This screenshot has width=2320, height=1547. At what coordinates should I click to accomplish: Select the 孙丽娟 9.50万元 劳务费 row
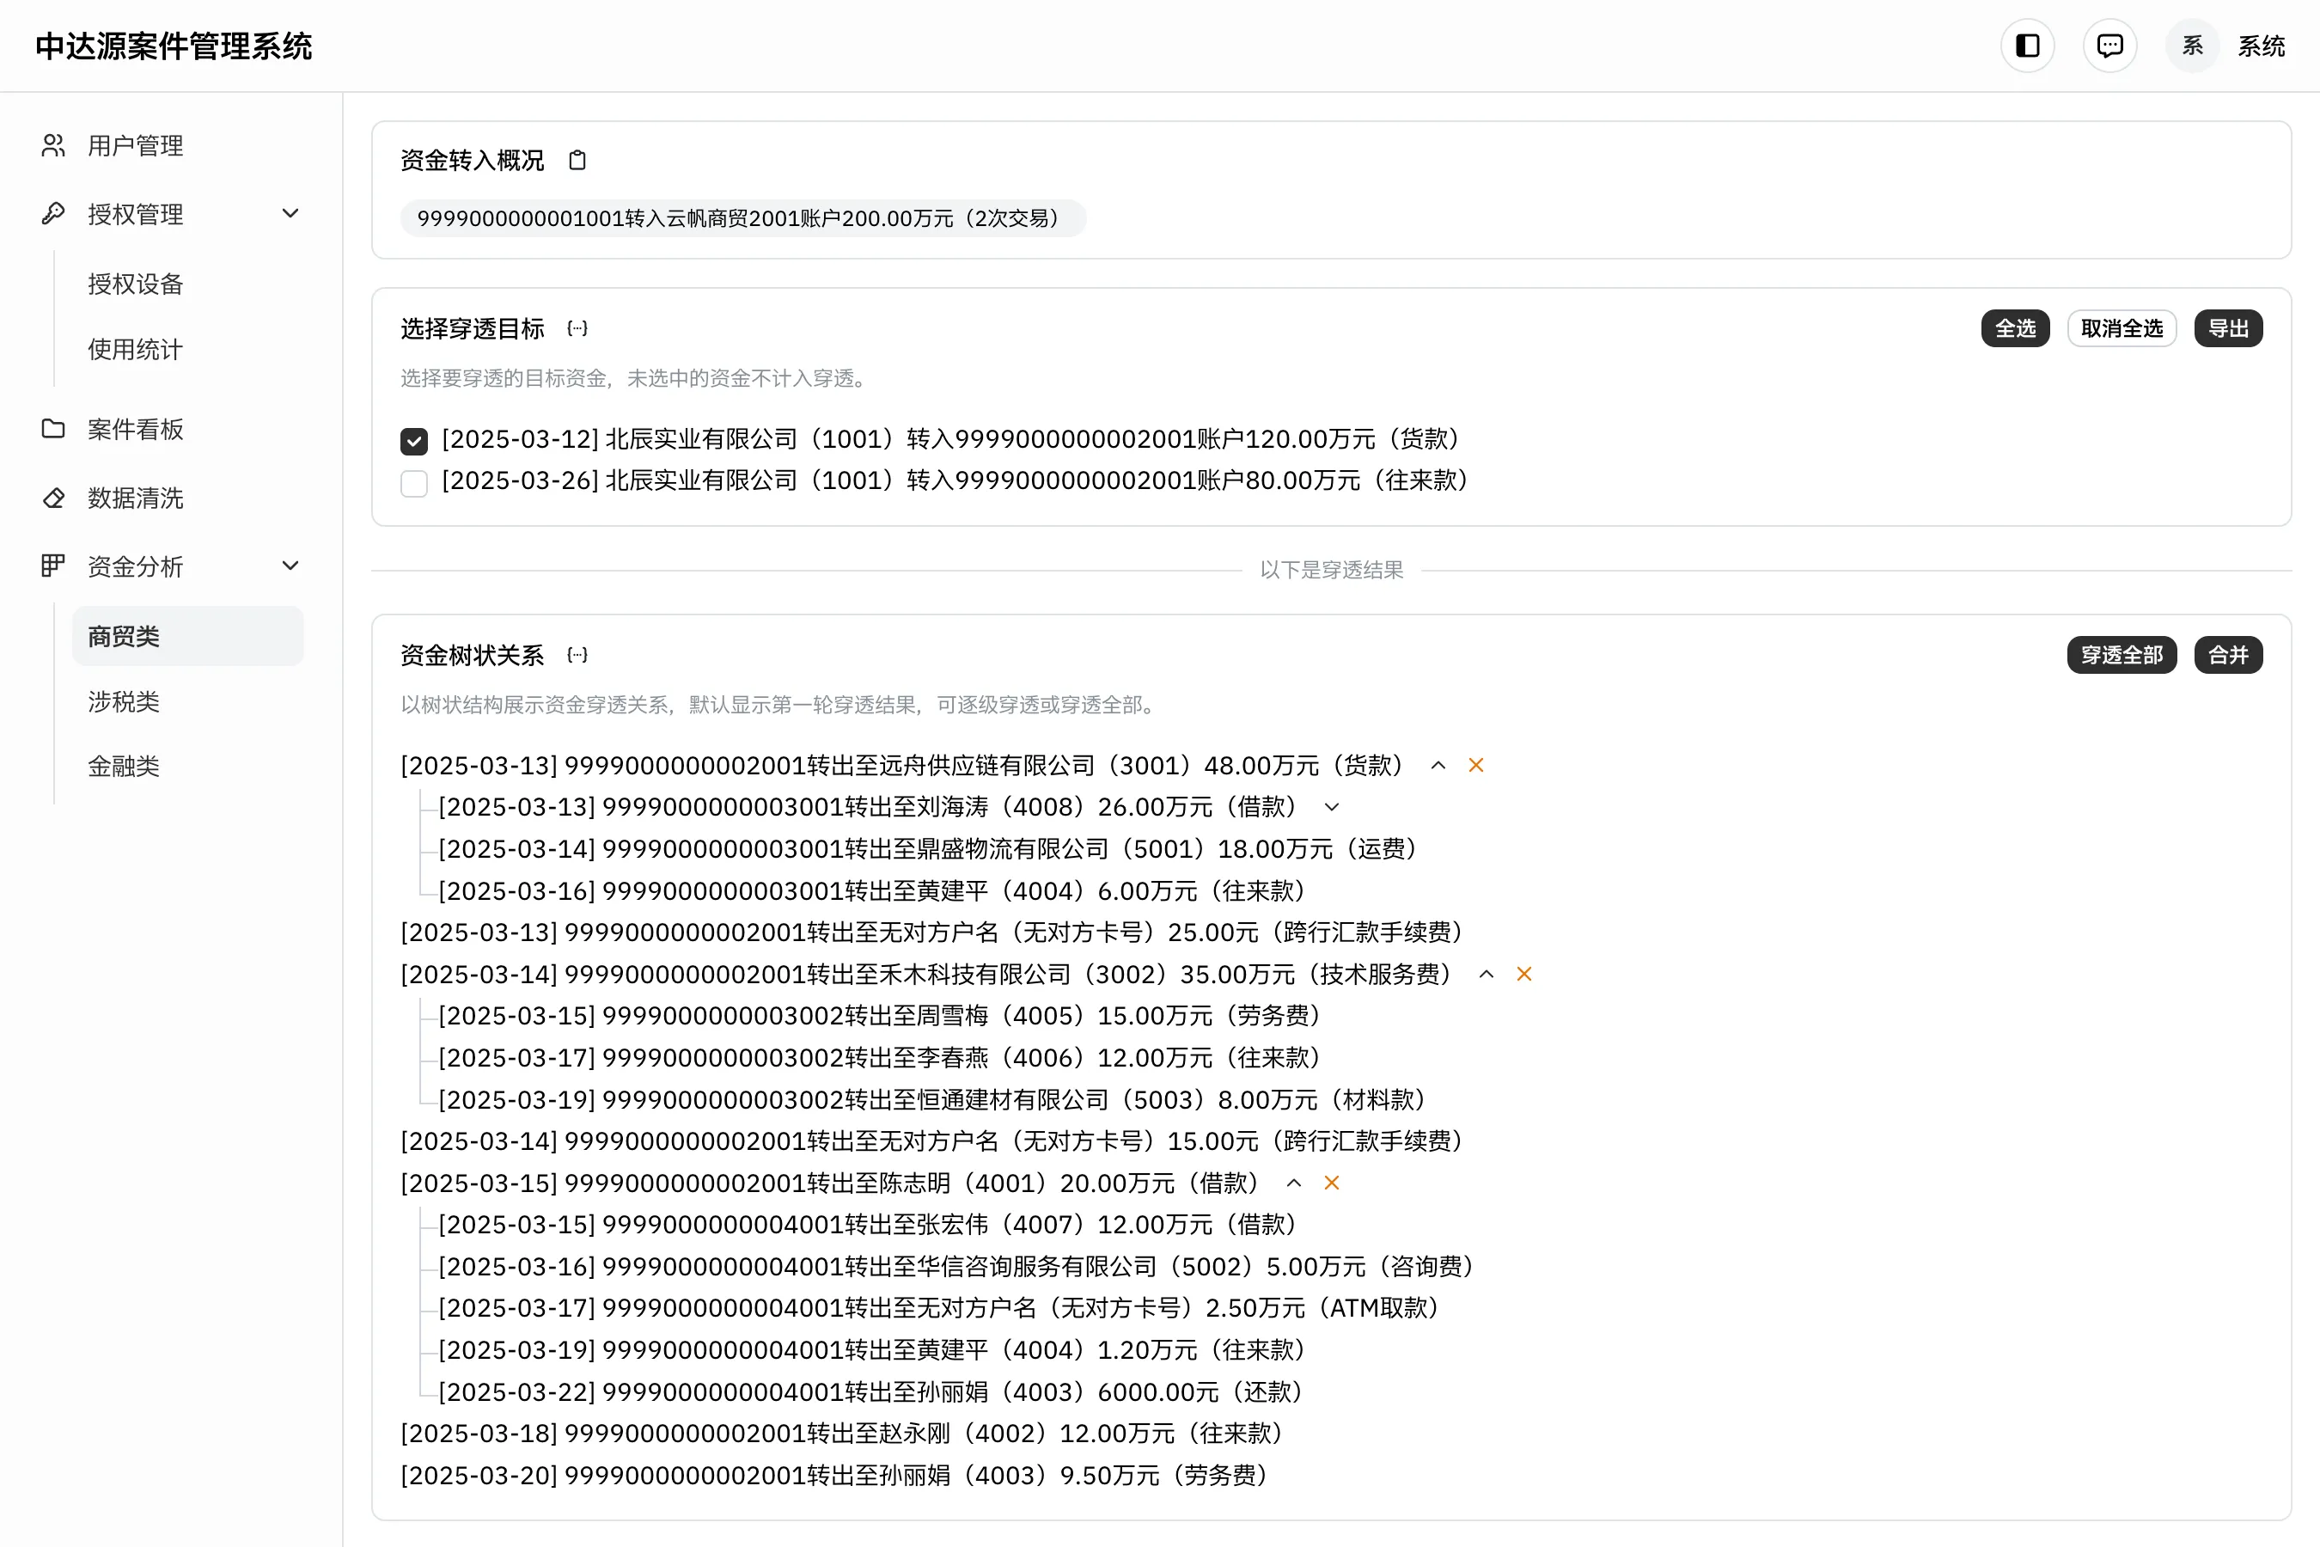835,1476
